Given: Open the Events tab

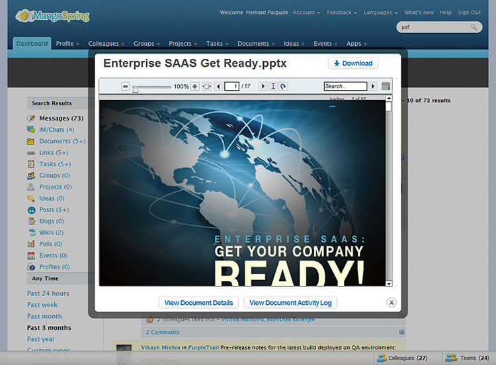Looking at the screenshot, I should (323, 44).
